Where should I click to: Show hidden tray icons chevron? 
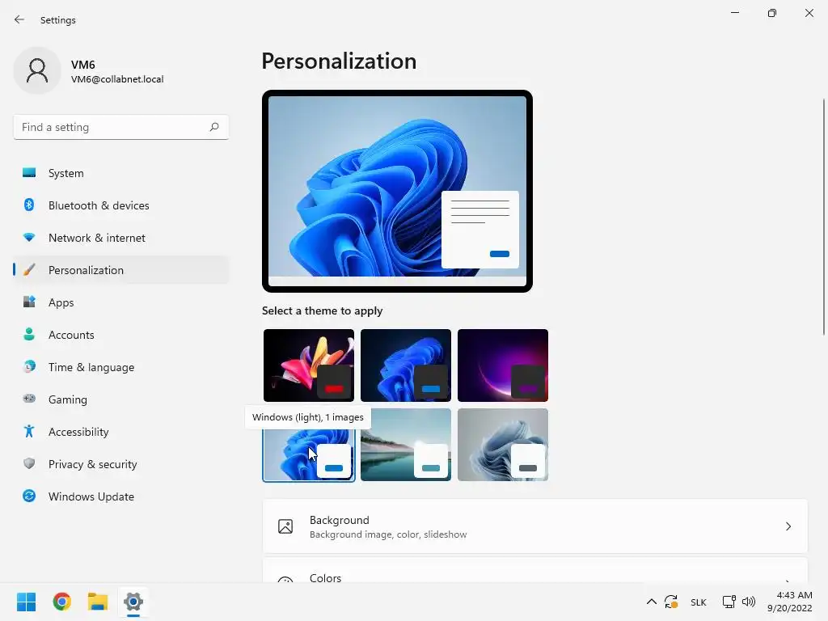[652, 602]
